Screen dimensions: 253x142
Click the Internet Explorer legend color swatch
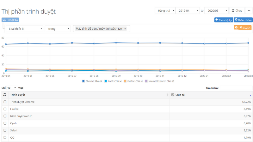146,81
